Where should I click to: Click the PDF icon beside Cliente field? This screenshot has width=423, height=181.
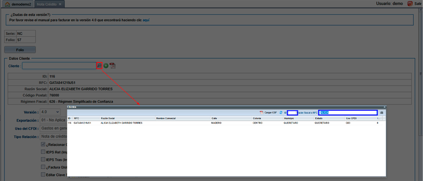tap(112, 65)
